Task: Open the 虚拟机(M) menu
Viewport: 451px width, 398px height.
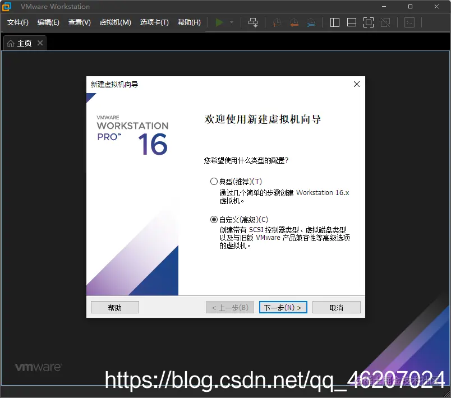Action: coord(115,22)
